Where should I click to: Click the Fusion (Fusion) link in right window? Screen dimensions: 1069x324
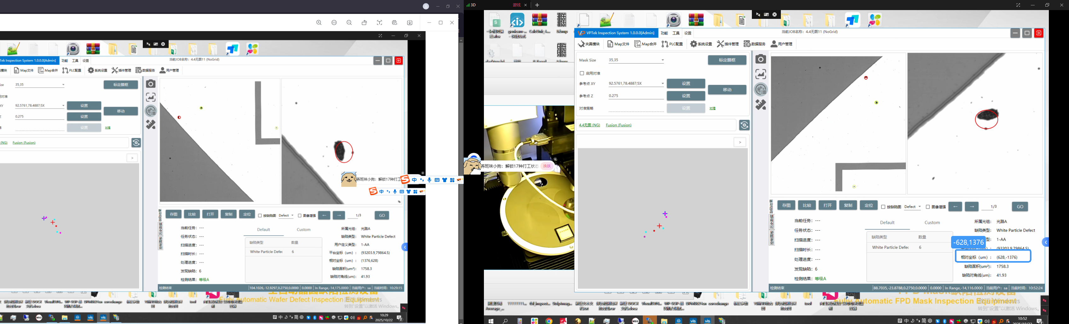coord(618,125)
